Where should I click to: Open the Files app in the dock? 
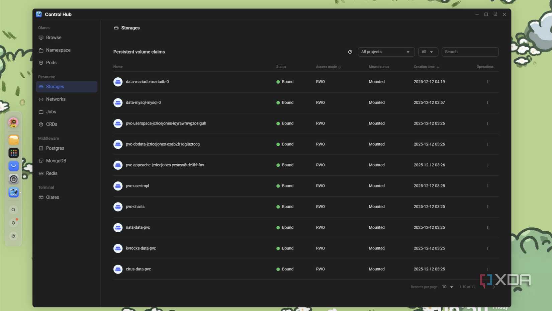coord(13,140)
